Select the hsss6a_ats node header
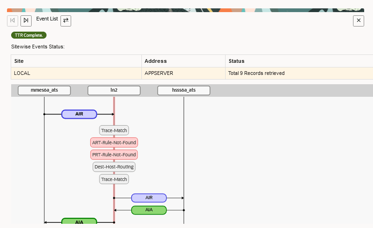 [184, 90]
